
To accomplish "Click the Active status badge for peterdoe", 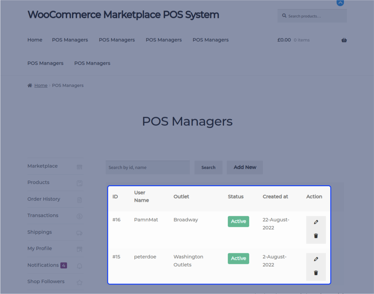I will [x=239, y=258].
